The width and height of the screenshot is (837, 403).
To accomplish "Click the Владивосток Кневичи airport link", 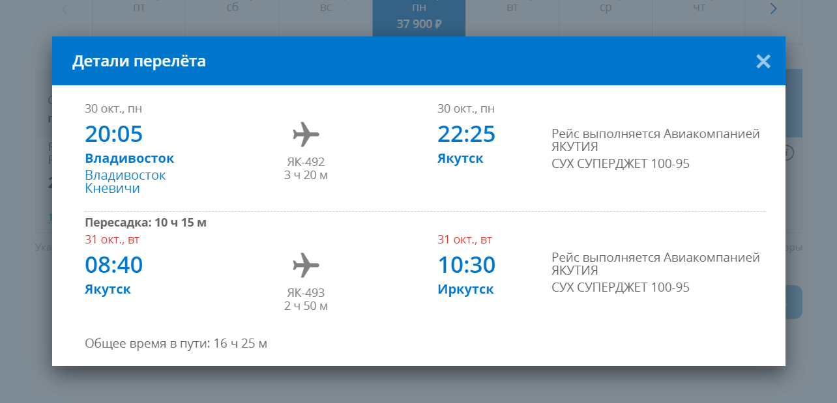I will [x=125, y=182].
